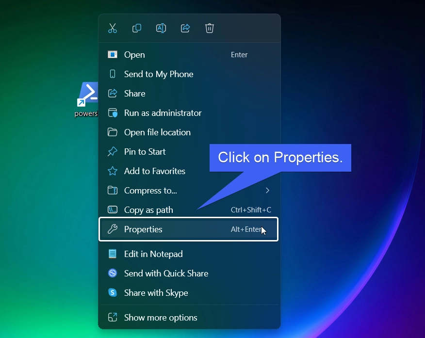Image resolution: width=425 pixels, height=338 pixels.
Task: Click the share icon beside Share entry
Action: pyautogui.click(x=113, y=93)
